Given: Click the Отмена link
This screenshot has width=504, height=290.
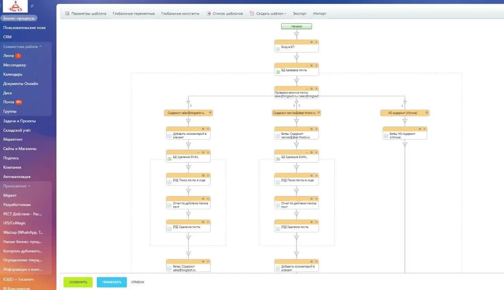Looking at the screenshot, I should (x=137, y=282).
